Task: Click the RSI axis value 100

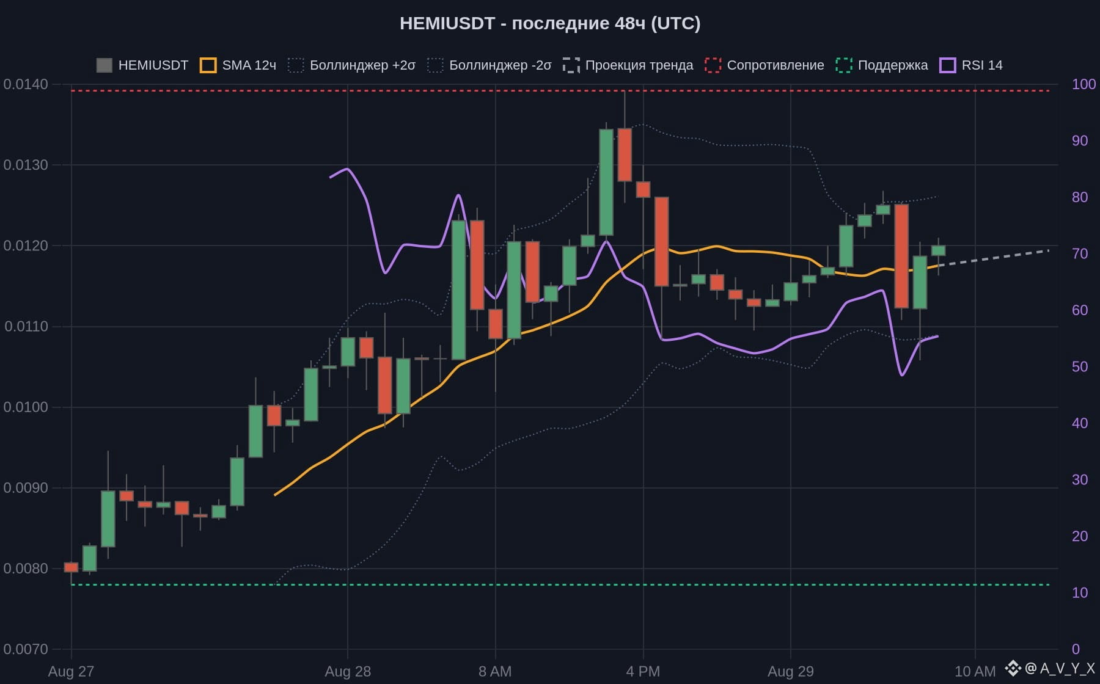Action: pos(1083,84)
